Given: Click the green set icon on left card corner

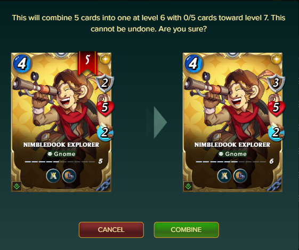Looking at the screenshot, I should 17,187.
